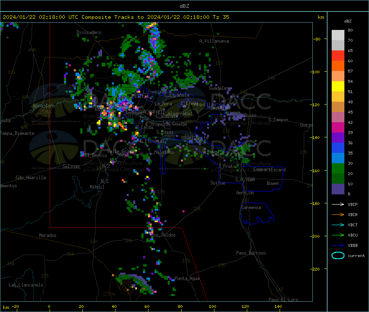Viewport: 369px width, 312px height.
Task: Click the 'Salinas' map label
Action: click(x=71, y=166)
